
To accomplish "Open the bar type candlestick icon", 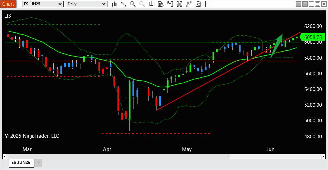I will point(114,4).
